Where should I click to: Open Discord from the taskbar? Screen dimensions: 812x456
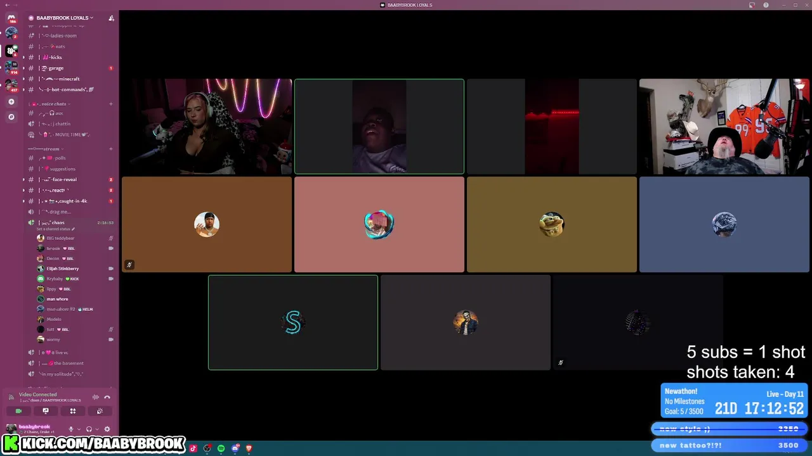pos(235,448)
